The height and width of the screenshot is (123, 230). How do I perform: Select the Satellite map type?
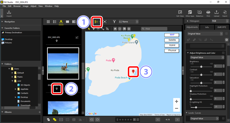[x=172, y=40]
